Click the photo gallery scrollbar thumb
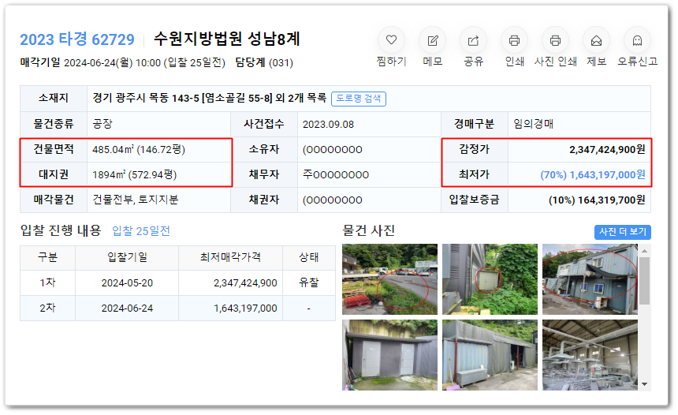This screenshot has height=415, width=678. click(x=644, y=280)
